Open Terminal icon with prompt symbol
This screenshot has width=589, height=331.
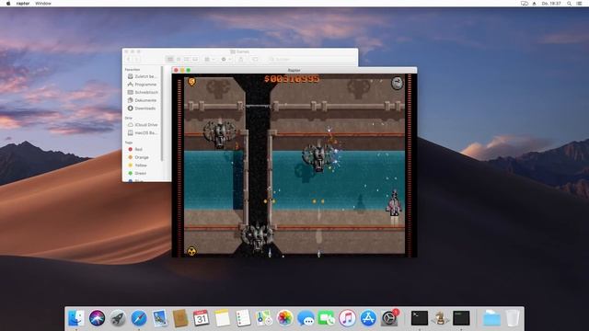tap(420, 318)
